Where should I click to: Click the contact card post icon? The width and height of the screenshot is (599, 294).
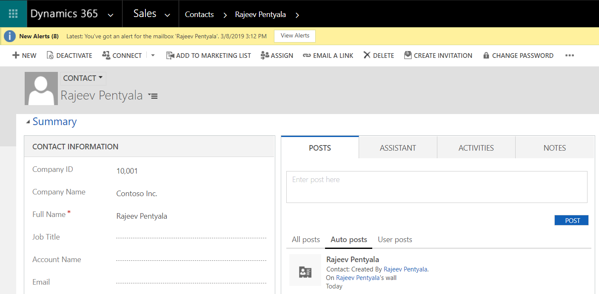point(305,270)
